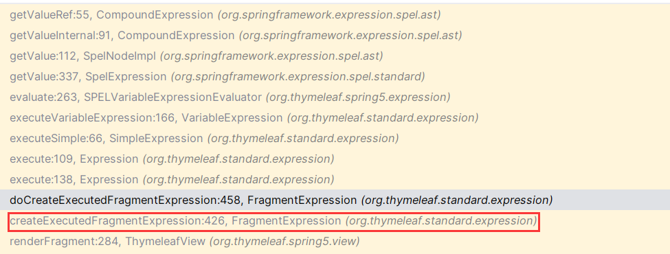Click the SpelExpression class name
The width and height of the screenshot is (670, 254).
tap(126, 77)
